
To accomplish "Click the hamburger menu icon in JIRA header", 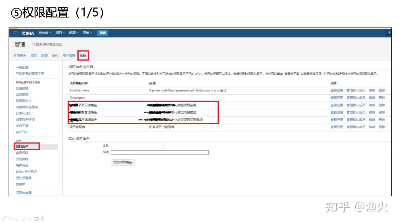I will [15, 33].
